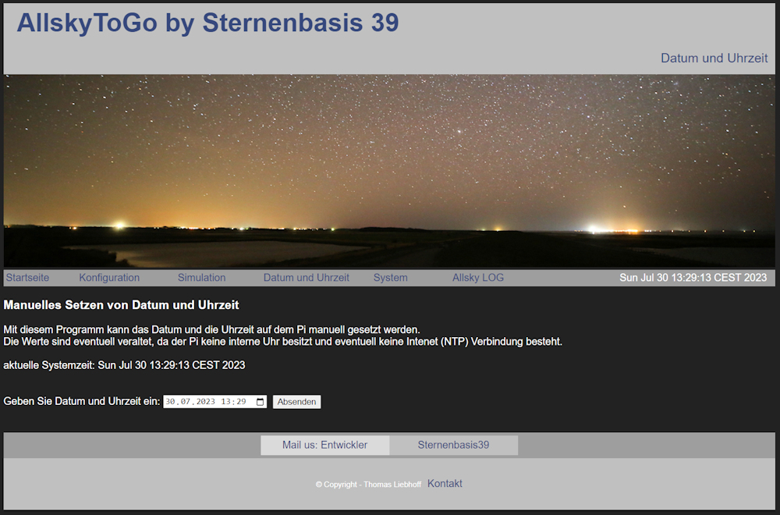
Task: Visit the Sternenbasis39 footer link
Action: [x=454, y=445]
